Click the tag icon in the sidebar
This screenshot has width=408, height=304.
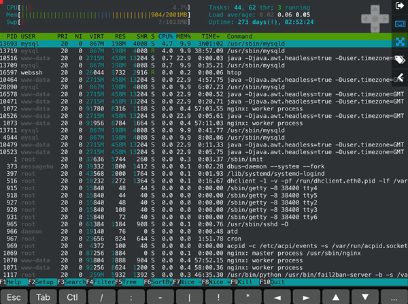point(399,59)
